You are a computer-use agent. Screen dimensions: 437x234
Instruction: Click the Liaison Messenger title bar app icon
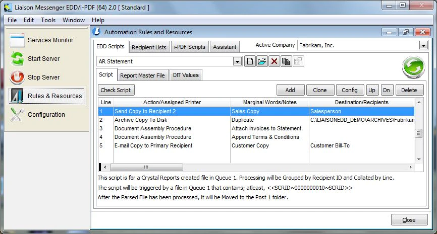pos(8,8)
